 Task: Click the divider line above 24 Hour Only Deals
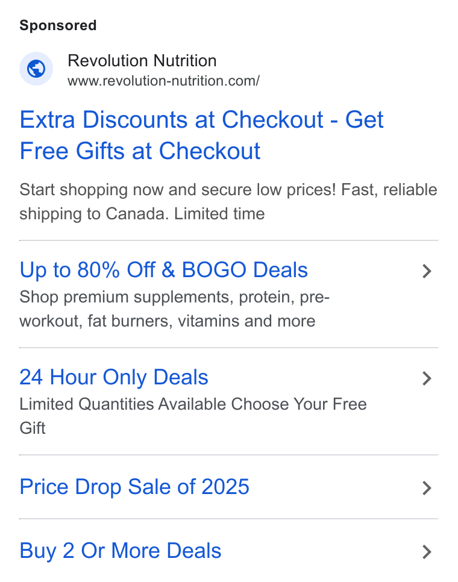click(228, 348)
